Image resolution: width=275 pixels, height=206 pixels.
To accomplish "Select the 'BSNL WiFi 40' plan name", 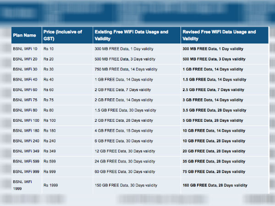I will 25,80.
